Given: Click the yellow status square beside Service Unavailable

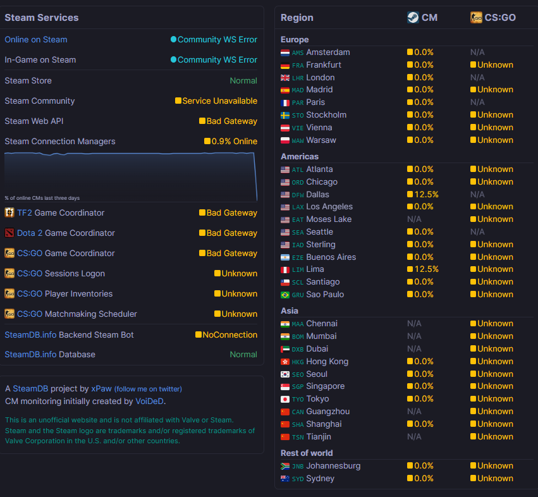Looking at the screenshot, I should (178, 101).
